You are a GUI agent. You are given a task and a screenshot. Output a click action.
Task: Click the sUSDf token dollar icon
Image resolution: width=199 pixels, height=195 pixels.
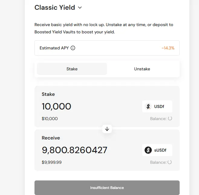148,150
